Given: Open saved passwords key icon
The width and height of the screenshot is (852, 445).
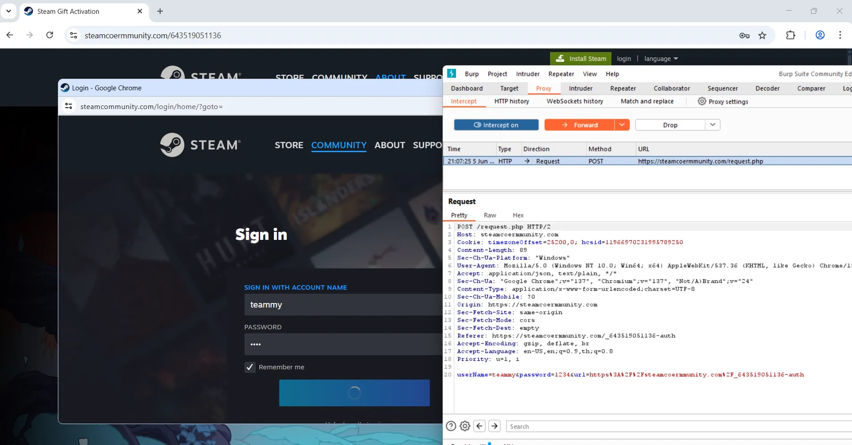Looking at the screenshot, I should pos(744,36).
